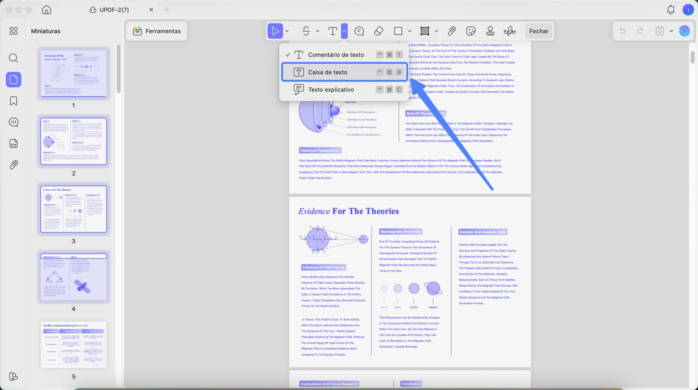Choose Texto explicativo menu item
The height and width of the screenshot is (390, 698).
pyautogui.click(x=344, y=90)
